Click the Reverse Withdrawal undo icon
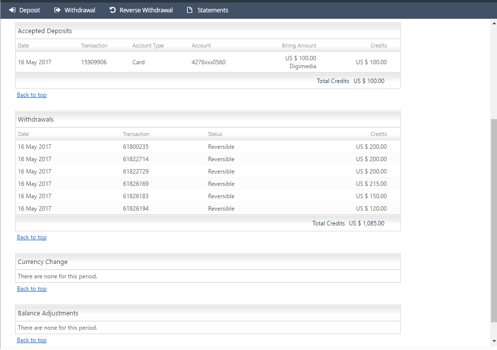This screenshot has width=497, height=350. (113, 10)
